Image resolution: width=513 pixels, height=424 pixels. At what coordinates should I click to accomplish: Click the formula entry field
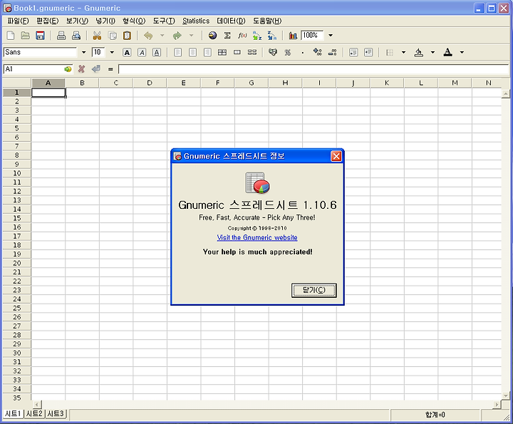click(313, 69)
